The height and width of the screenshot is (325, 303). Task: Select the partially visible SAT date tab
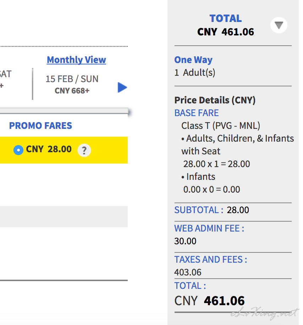(x=6, y=79)
